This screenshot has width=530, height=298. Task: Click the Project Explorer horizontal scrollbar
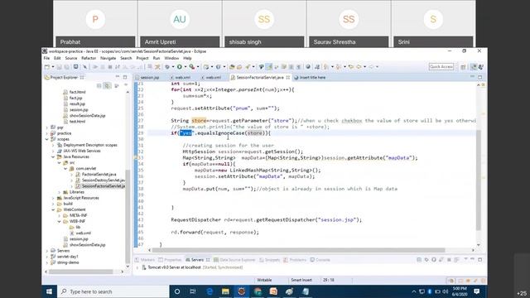pyautogui.click(x=81, y=272)
